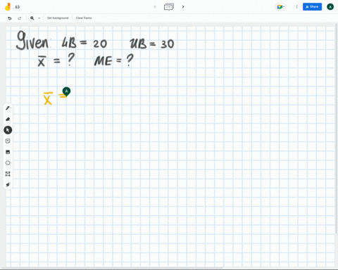Click the collaborator cursor badge A
338x270 pixels.
(66, 91)
